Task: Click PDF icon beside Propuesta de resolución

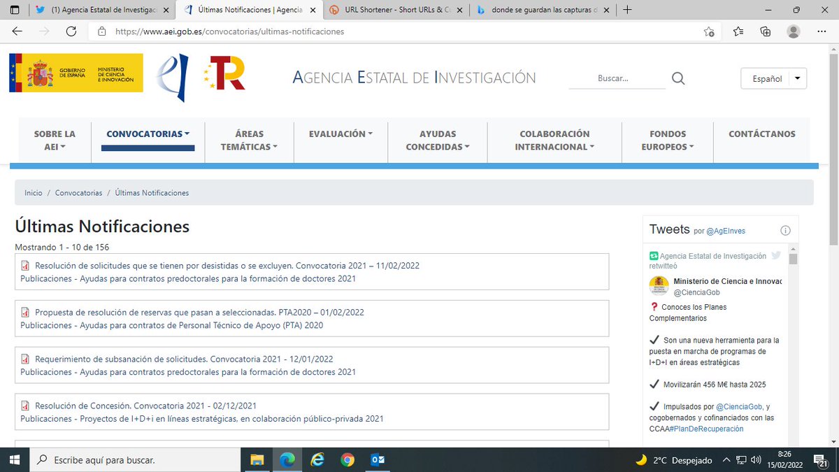Action: click(25, 313)
